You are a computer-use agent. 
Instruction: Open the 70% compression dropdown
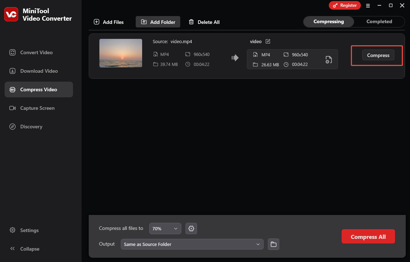click(165, 228)
